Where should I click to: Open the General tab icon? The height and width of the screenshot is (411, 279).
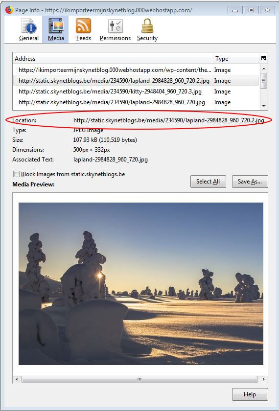[29, 26]
